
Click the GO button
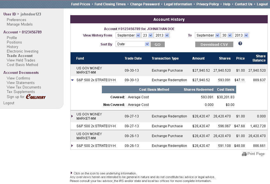click(x=157, y=44)
